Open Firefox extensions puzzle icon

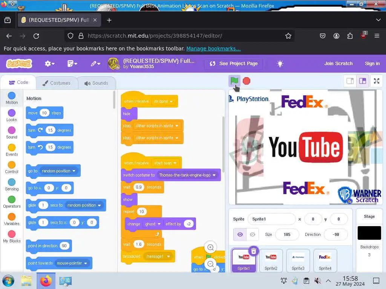tap(350, 36)
